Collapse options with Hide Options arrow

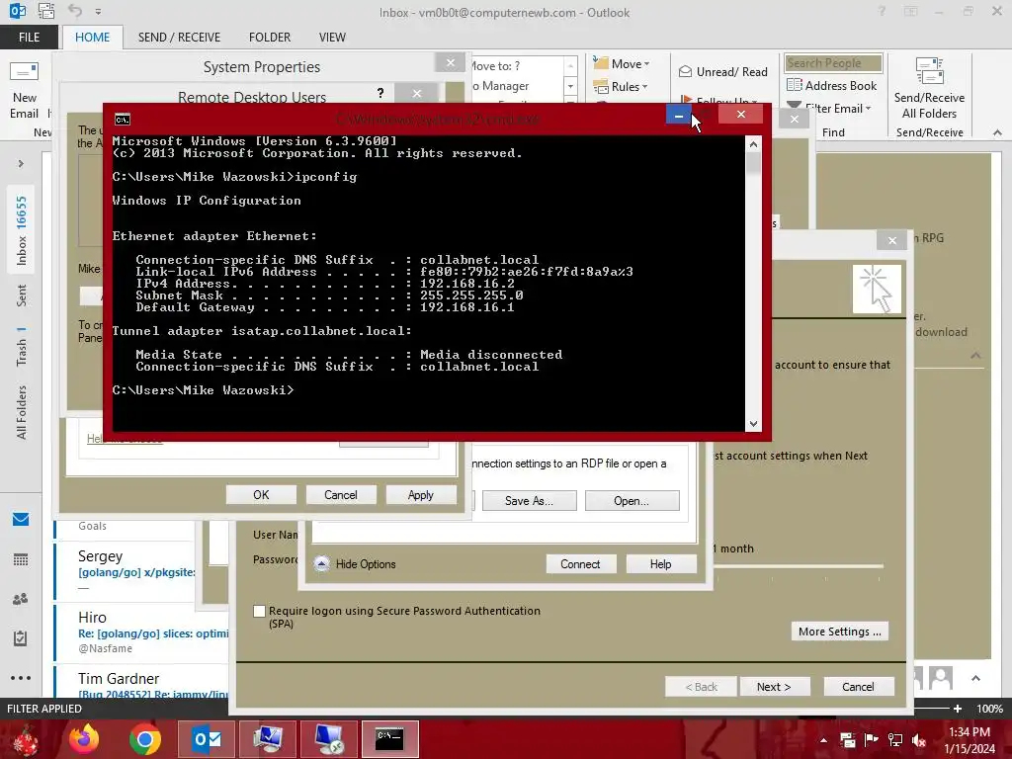tap(322, 564)
